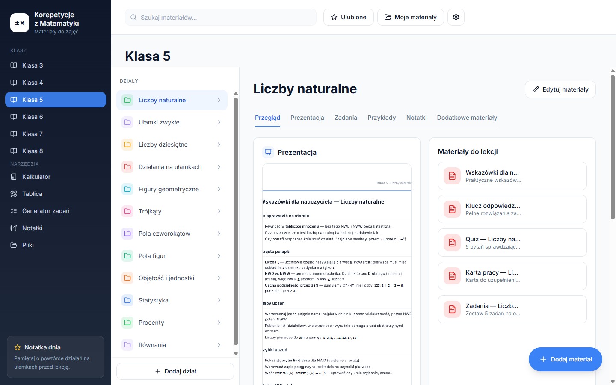The height and width of the screenshot is (385, 616).
Task: Click the purple Ułamki zwykłe folder icon
Action: [127, 122]
